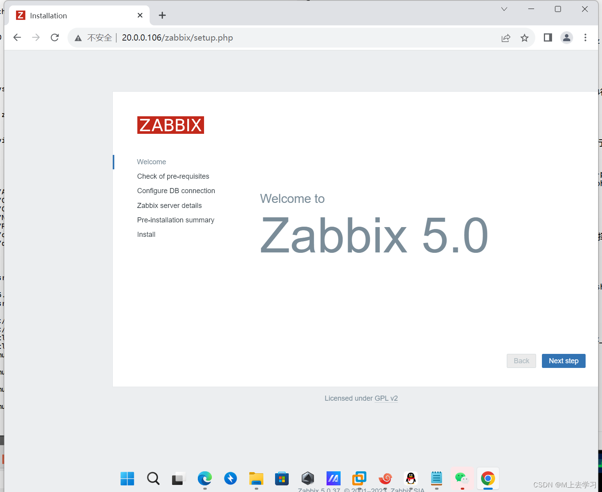The width and height of the screenshot is (602, 492).
Task: Open the Chrome profile menu
Action: point(566,37)
